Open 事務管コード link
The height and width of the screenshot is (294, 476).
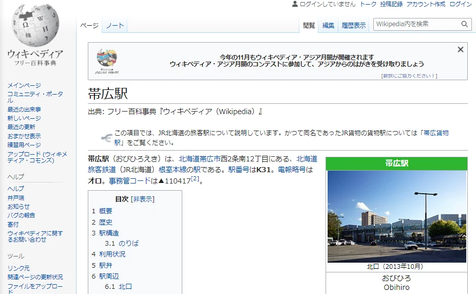click(129, 181)
